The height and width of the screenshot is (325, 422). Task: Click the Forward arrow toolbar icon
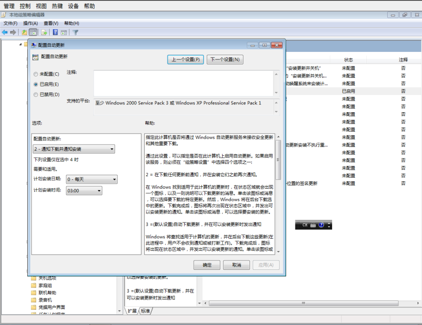click(x=13, y=32)
